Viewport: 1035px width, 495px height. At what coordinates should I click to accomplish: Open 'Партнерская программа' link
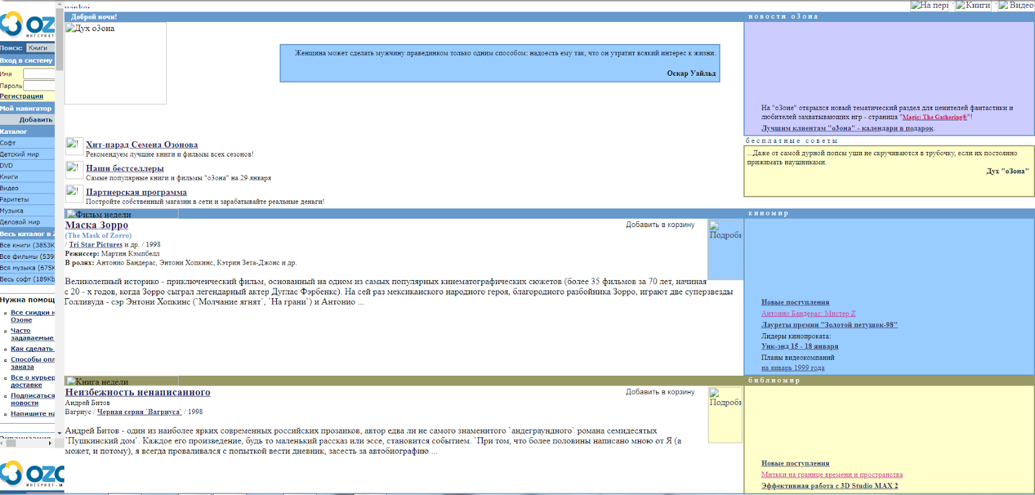point(136,192)
